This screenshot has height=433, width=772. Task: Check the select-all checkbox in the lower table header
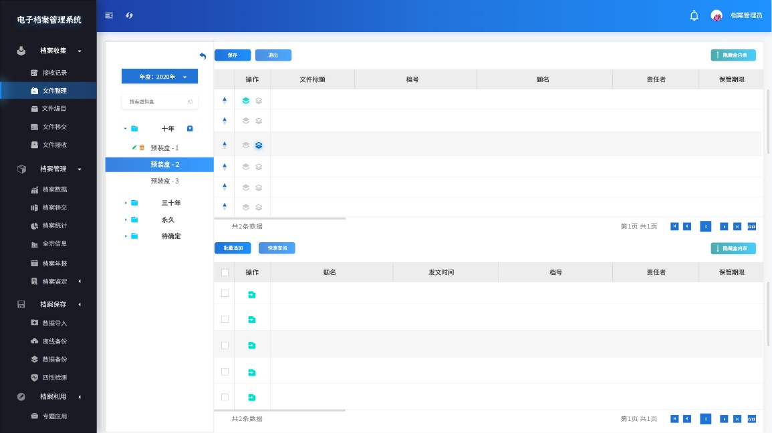tap(225, 272)
